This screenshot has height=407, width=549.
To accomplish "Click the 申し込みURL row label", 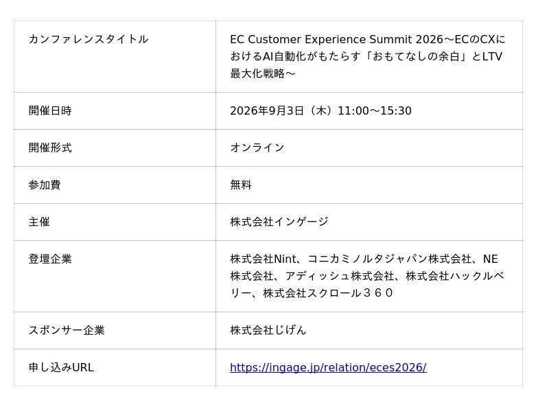I will [61, 367].
